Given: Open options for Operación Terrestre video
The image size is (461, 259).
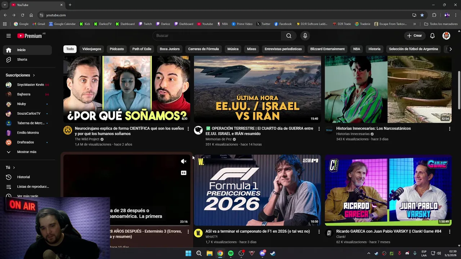Looking at the screenshot, I should click(x=319, y=129).
